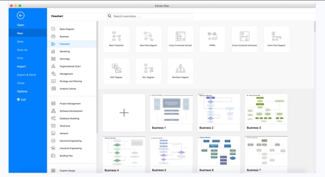Select Event Flow Diagram icon

pyautogui.click(x=276, y=36)
